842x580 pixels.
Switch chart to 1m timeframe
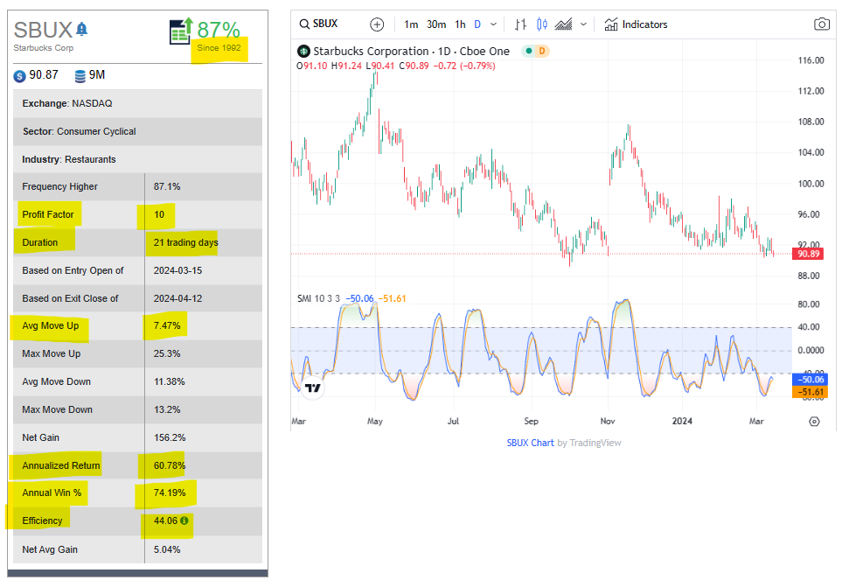[x=411, y=24]
